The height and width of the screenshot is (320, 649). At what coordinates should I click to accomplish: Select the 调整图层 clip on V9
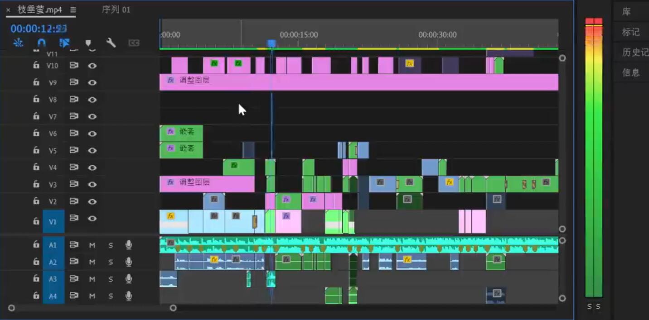(x=358, y=82)
